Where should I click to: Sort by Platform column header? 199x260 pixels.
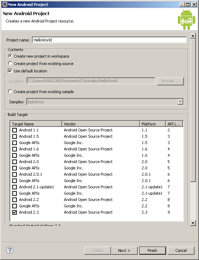click(152, 124)
